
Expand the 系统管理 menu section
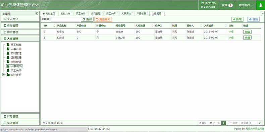point(20,123)
